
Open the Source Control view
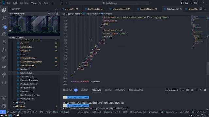4,26
